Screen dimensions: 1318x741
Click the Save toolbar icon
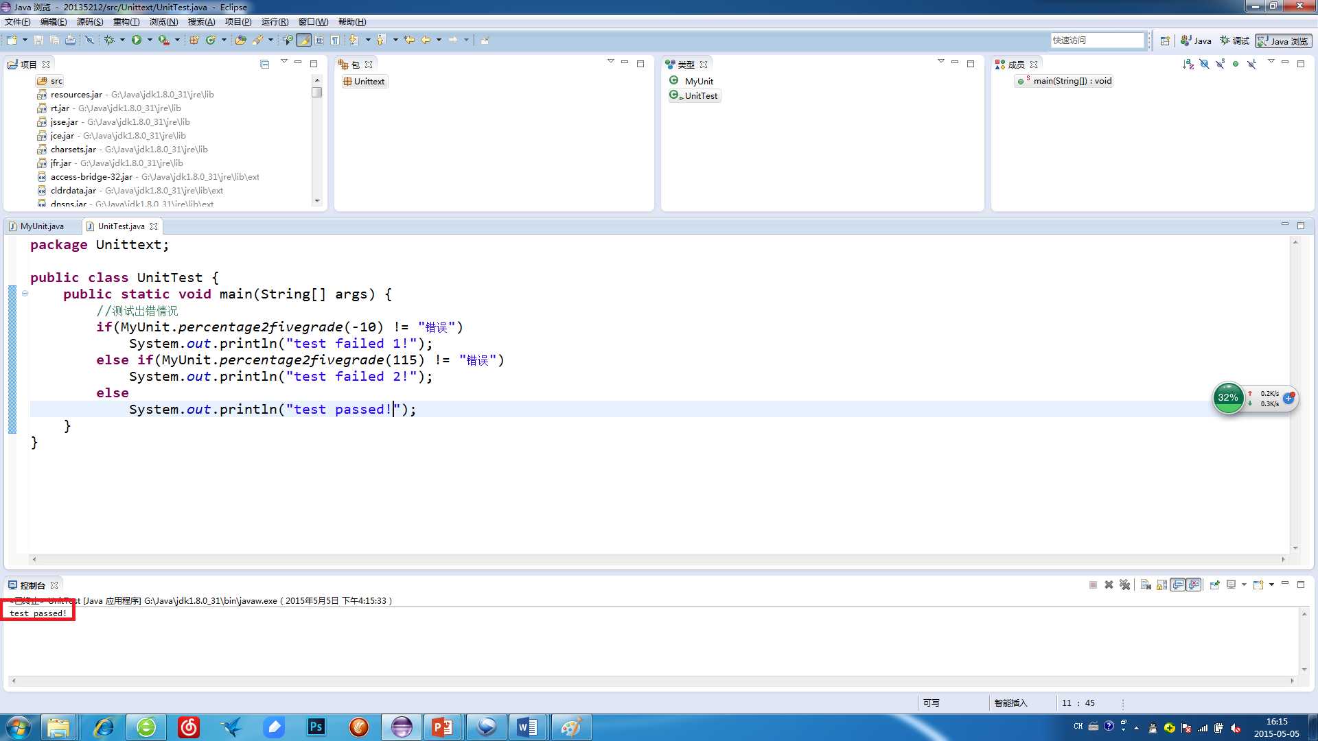[x=38, y=40]
